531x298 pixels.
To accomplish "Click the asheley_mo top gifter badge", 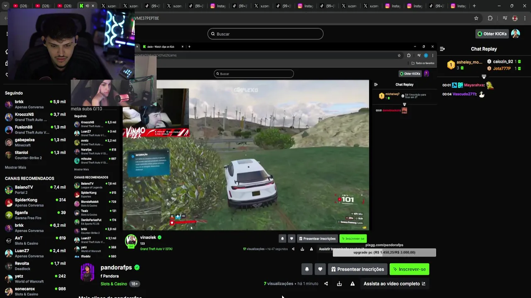I will click(451, 65).
